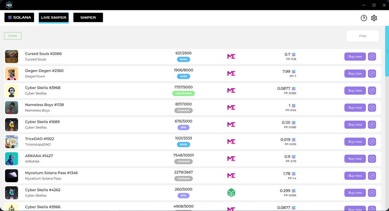Image resolution: width=389 pixels, height=211 pixels.
Task: Click 'FP: 0.94' floor price text
Action: coord(291,110)
